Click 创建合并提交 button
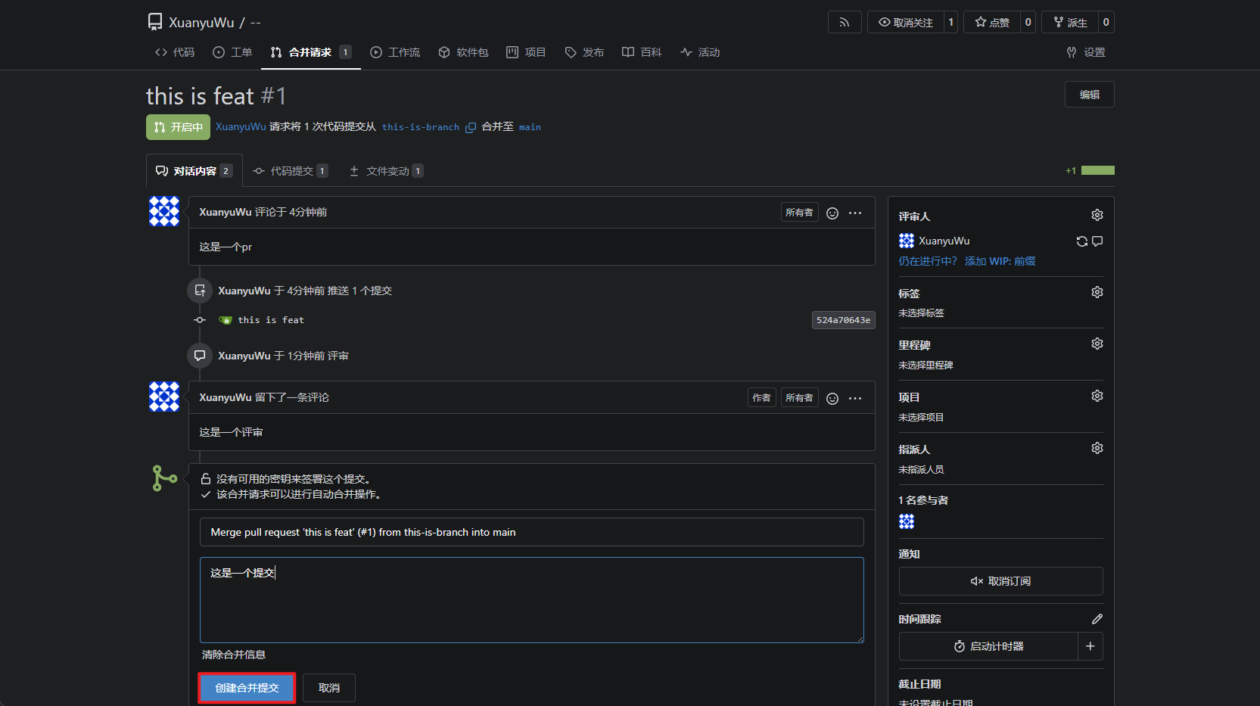1260x706 pixels. [x=247, y=688]
